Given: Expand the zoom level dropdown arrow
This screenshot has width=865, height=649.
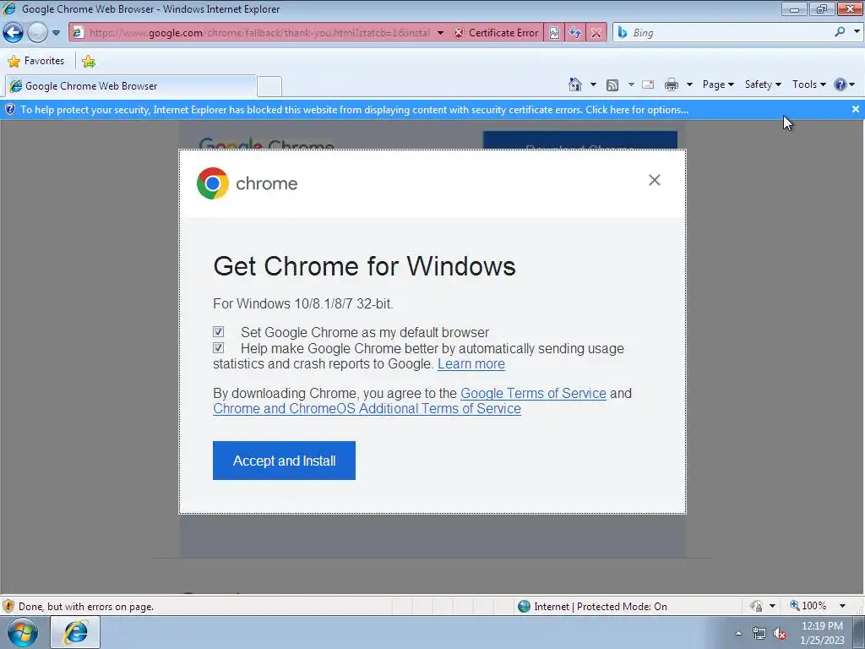Looking at the screenshot, I should tap(842, 606).
